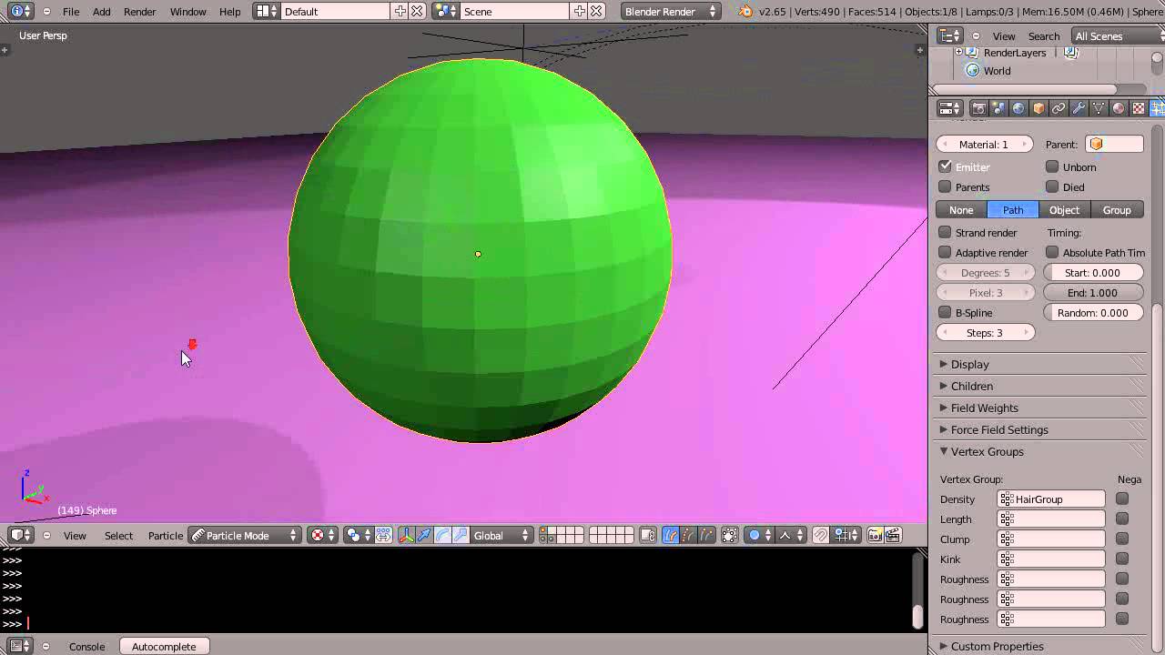Select Point select mode icon in header
The width and height of the screenshot is (1165, 655).
point(688,535)
